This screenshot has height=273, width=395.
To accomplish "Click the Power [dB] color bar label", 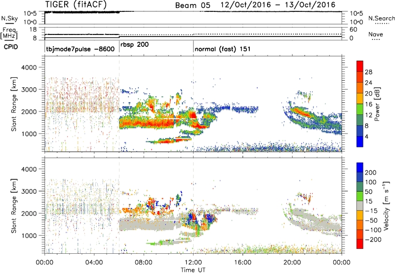I will click(x=377, y=104).
